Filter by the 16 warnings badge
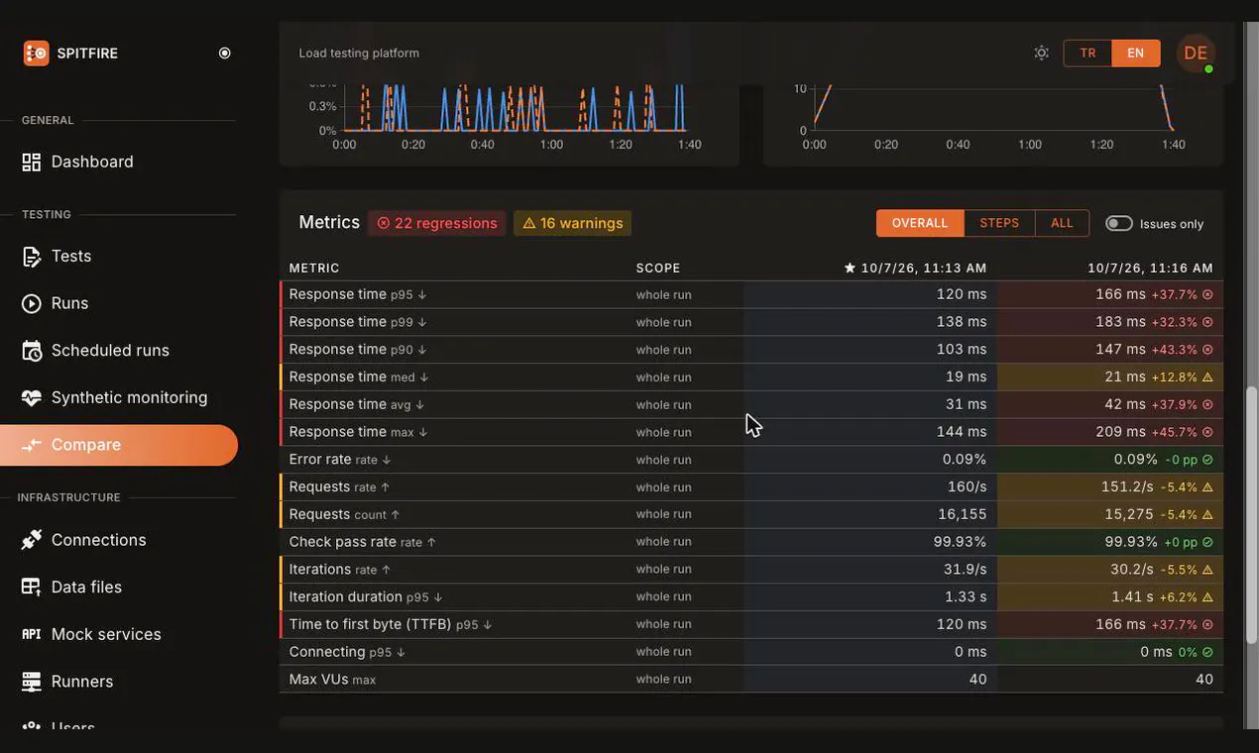1259x753 pixels. (573, 223)
